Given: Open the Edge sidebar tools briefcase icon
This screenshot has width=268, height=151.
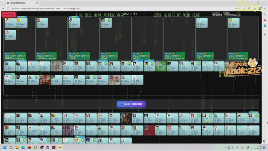Looking at the screenshot, I should (x=265, y=20).
